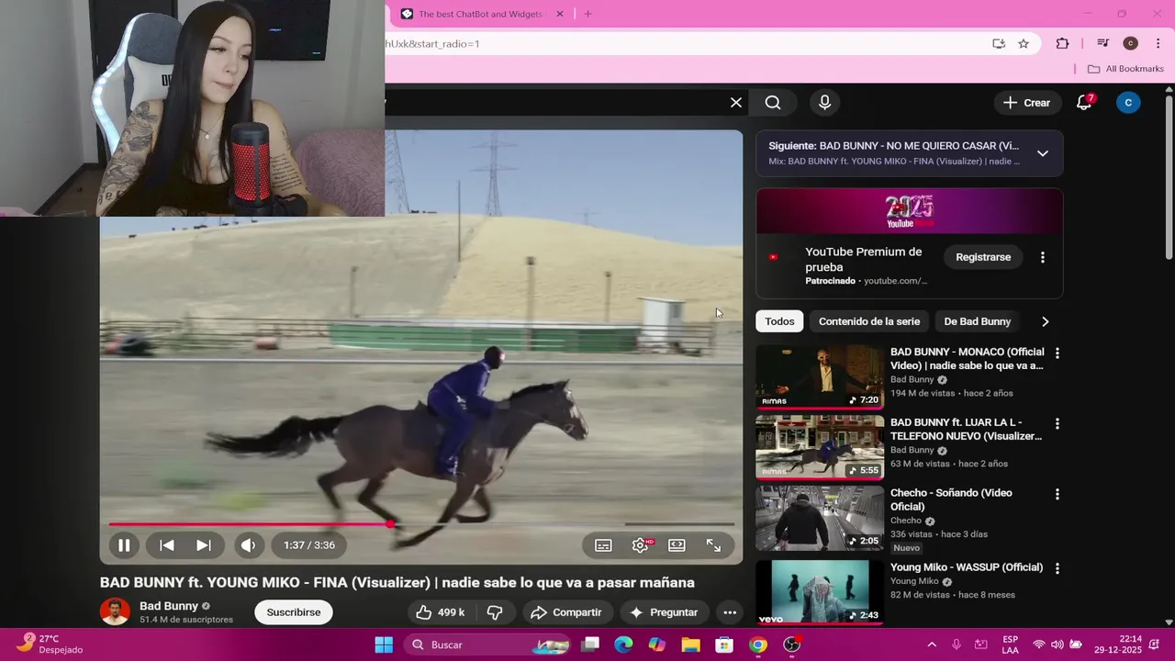Start voice search with the microphone
Screen dimensions: 1175x661
click(824, 103)
